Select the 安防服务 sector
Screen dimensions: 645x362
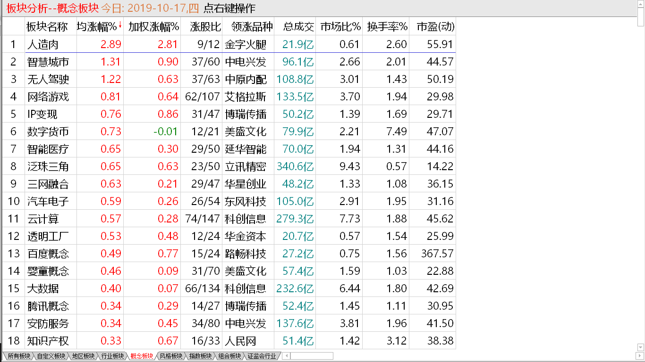(48, 323)
